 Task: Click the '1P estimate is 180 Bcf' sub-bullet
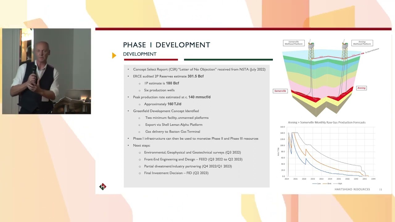click(161, 83)
